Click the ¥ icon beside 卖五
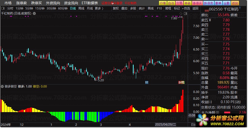The image size is (248, 128). pos(210,20)
